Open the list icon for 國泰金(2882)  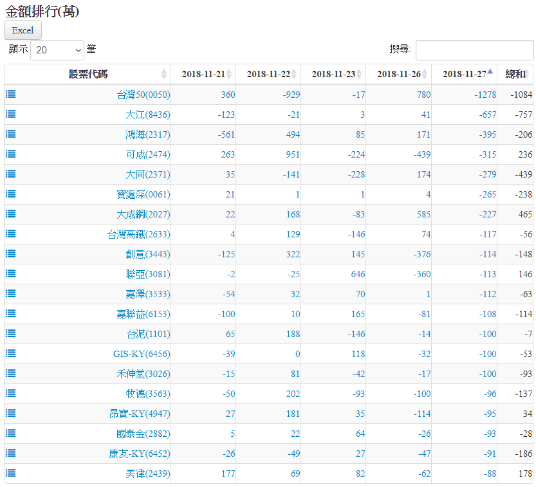11,433
